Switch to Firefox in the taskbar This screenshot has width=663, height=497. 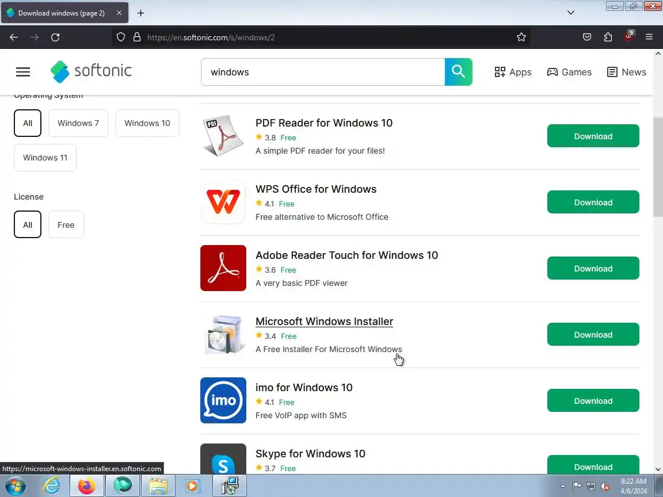[x=87, y=485]
